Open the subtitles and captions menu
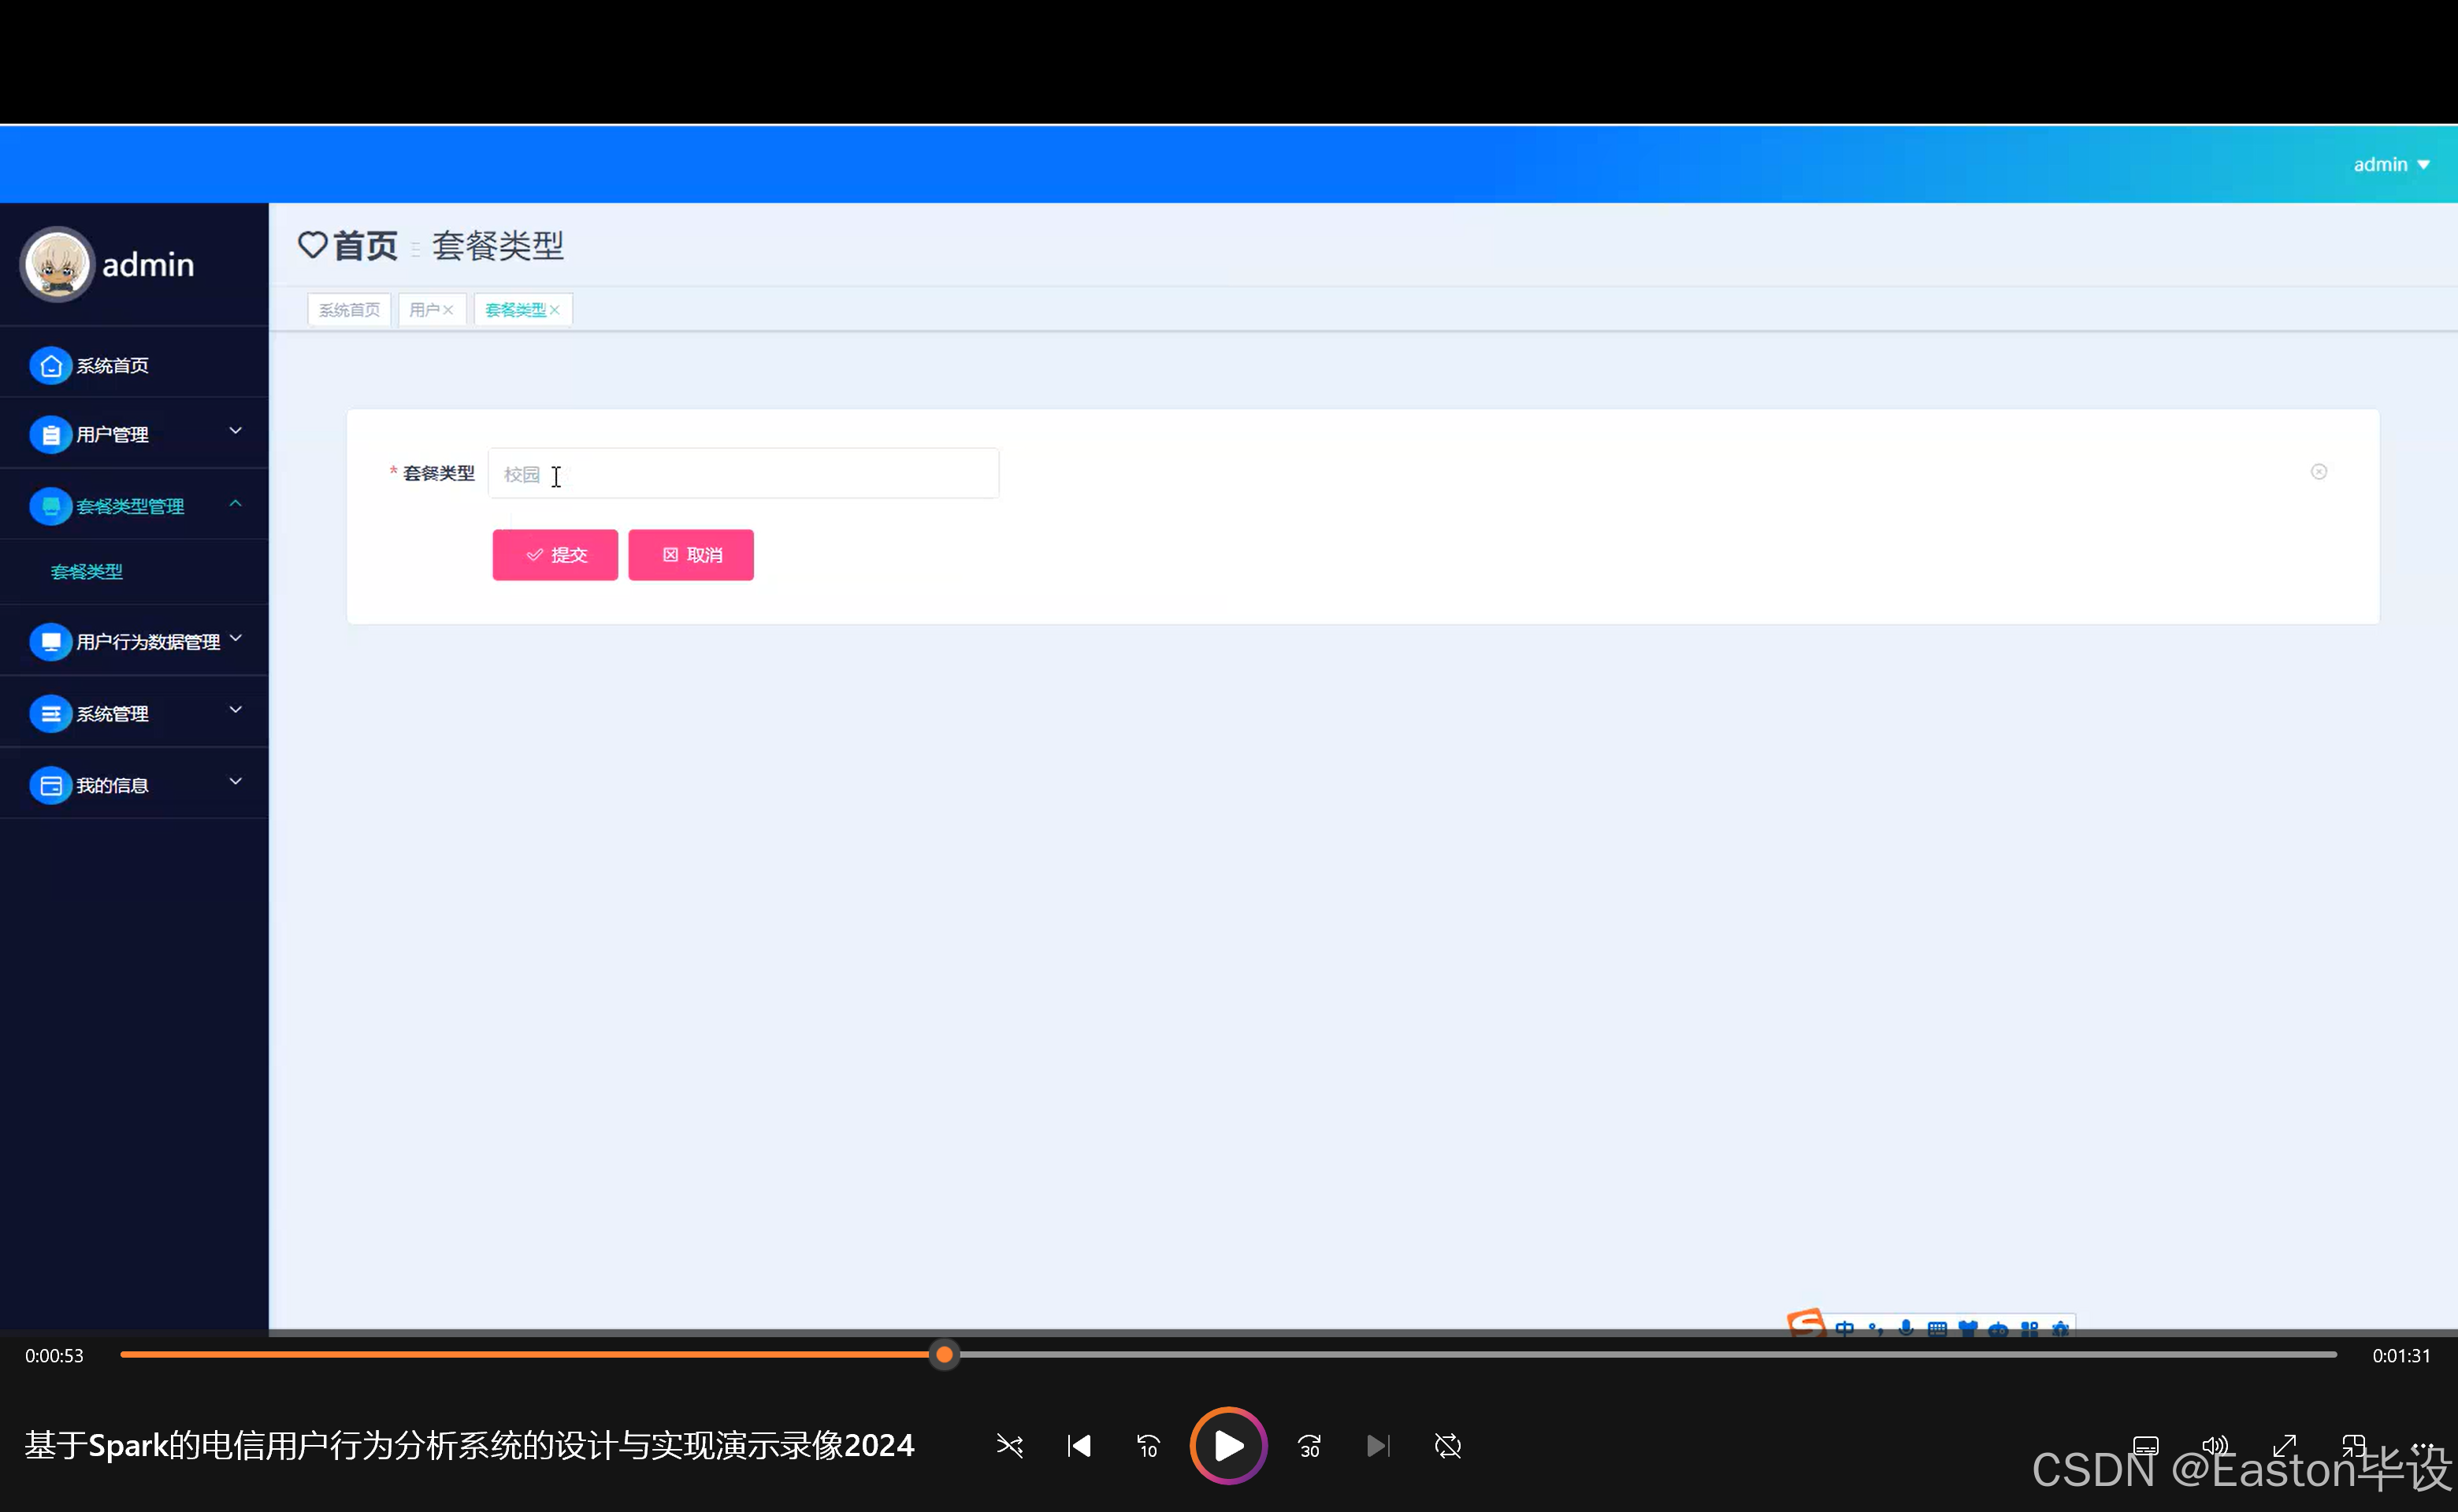Screen dimensions: 2458x1512 pyautogui.click(x=2146, y=1446)
